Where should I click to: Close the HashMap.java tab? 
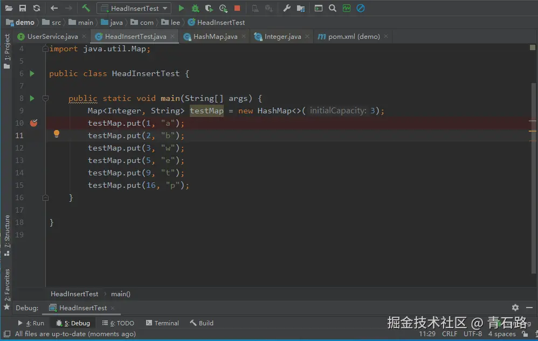[x=244, y=36]
